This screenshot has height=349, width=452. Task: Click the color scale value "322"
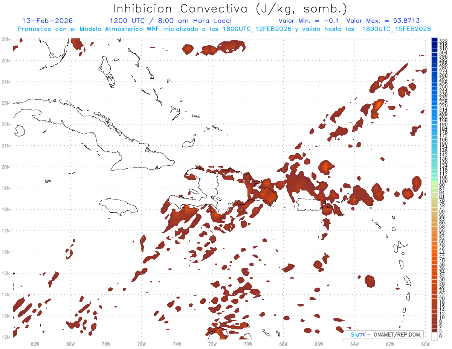coord(443,41)
